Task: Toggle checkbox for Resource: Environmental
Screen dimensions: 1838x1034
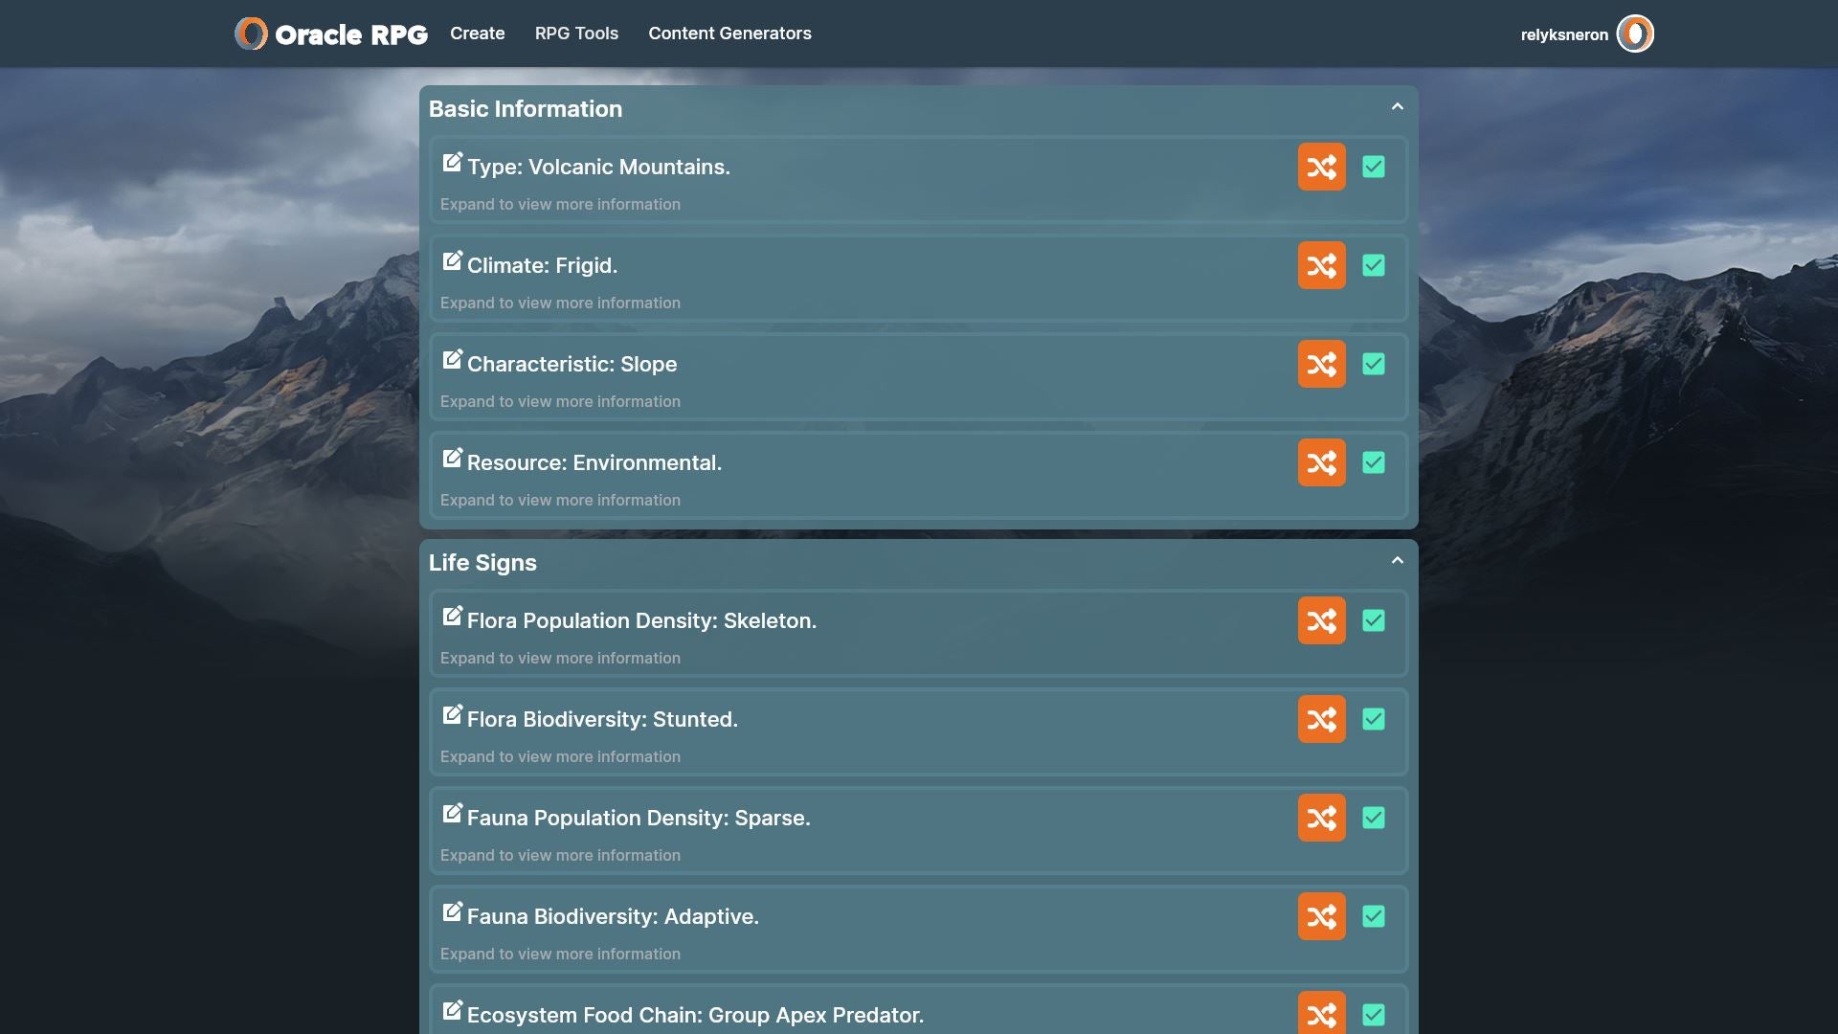Action: pyautogui.click(x=1374, y=462)
